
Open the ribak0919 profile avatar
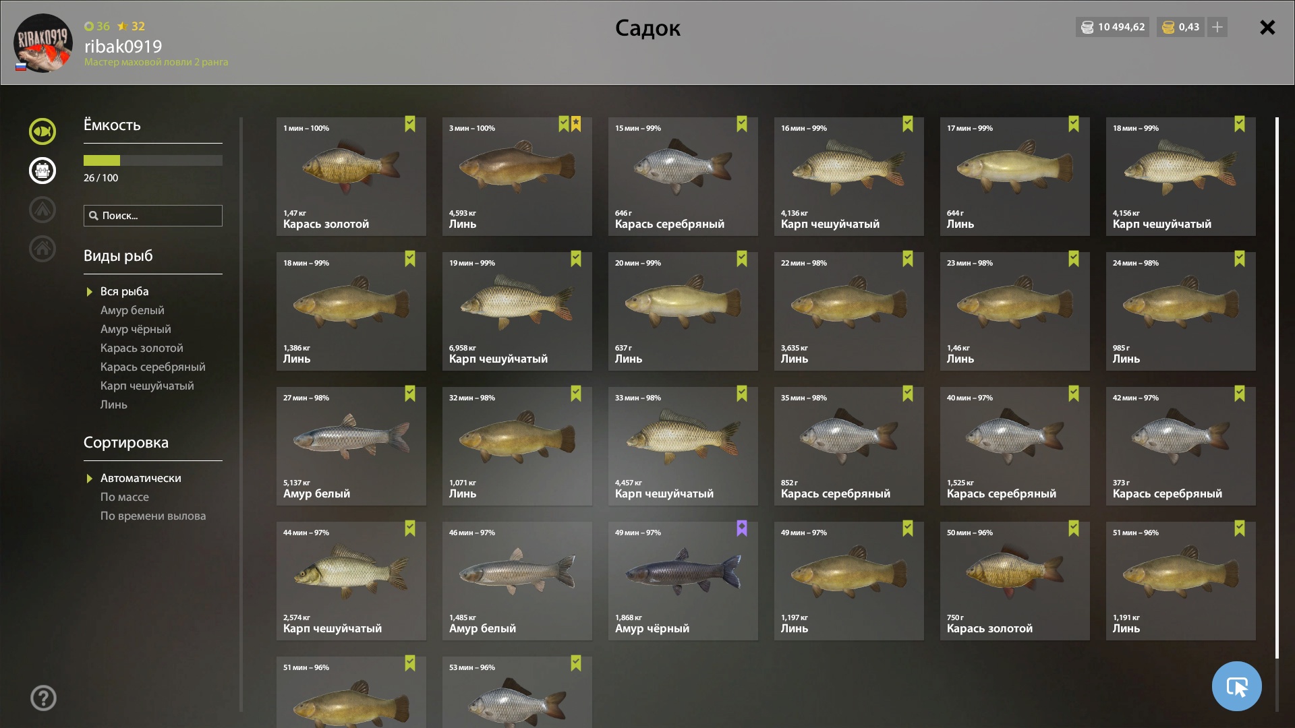point(43,43)
